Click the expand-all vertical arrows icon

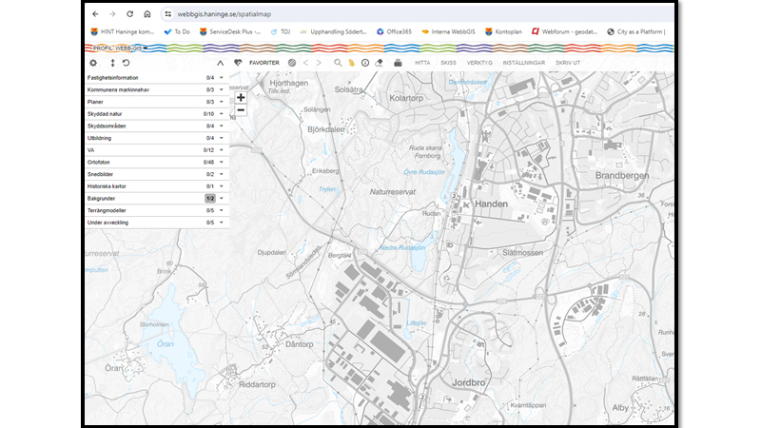(x=112, y=63)
